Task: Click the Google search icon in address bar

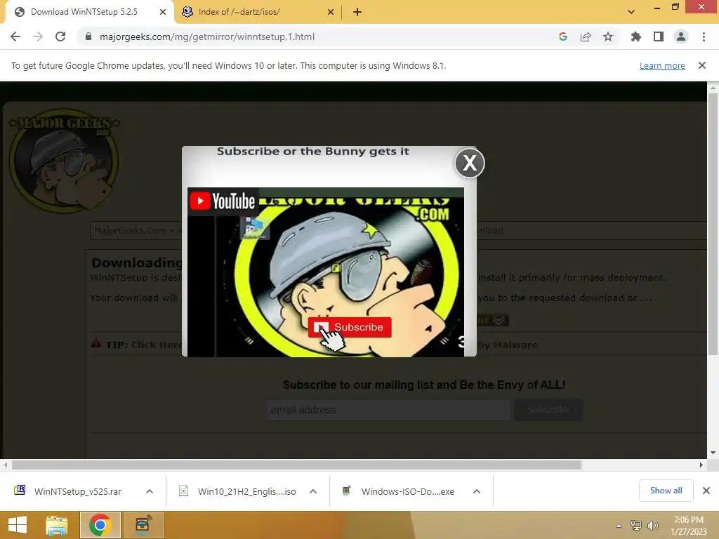Action: tap(563, 36)
